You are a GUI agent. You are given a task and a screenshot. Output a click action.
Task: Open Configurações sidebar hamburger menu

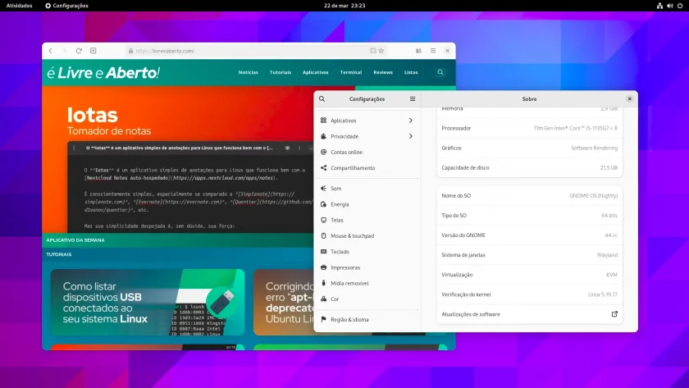coord(412,99)
